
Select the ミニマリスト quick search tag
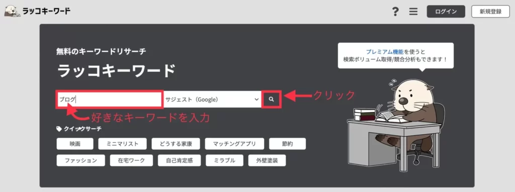click(x=123, y=144)
